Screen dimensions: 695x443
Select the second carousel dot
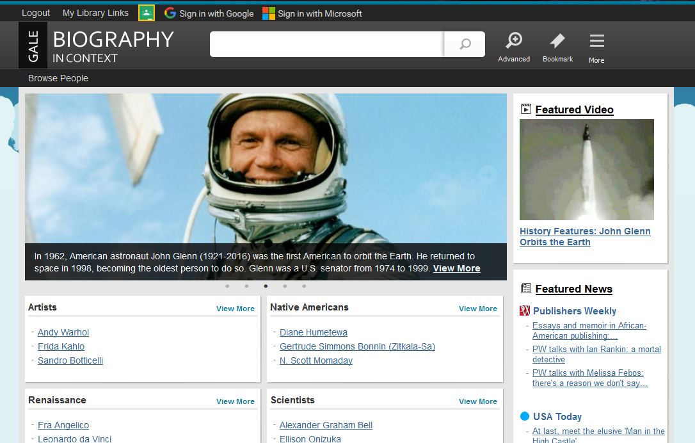[246, 286]
